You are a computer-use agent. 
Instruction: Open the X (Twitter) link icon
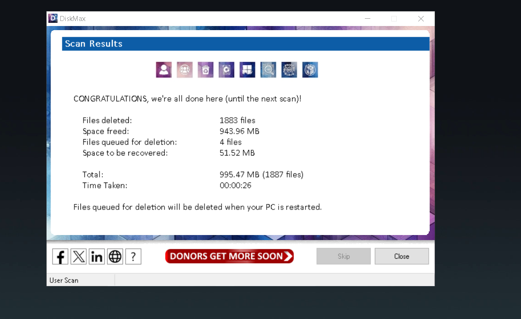79,256
